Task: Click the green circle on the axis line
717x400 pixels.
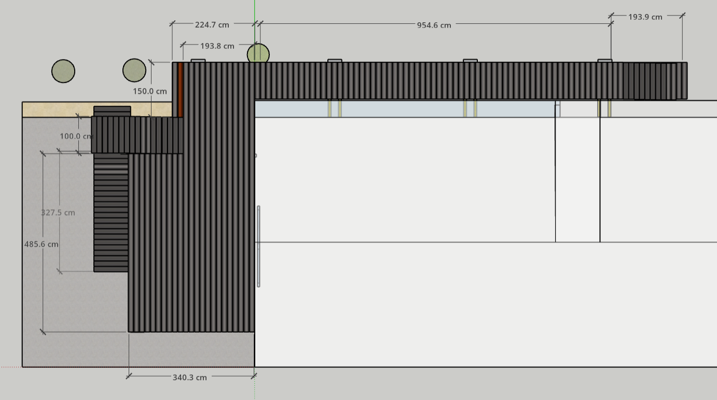Action: 258,53
